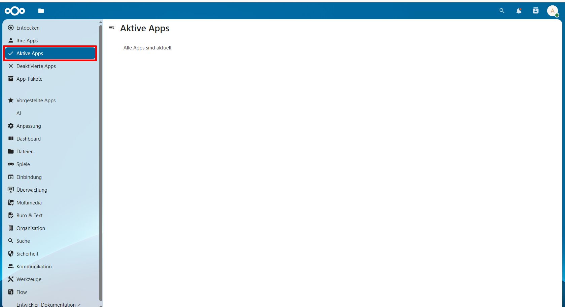Browse Multimedia apps
The image size is (565, 307).
50,203
